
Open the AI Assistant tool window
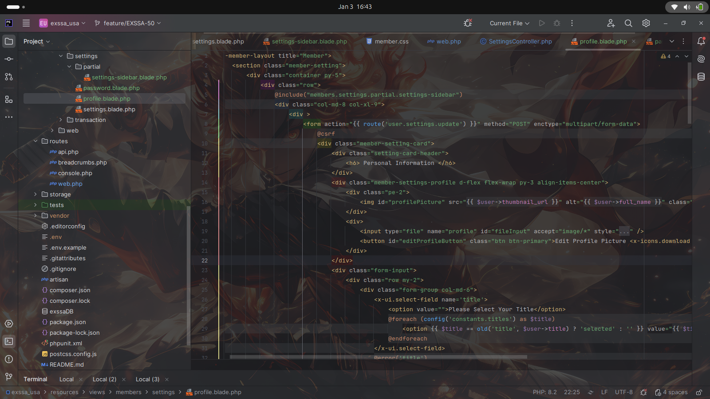coord(701,59)
